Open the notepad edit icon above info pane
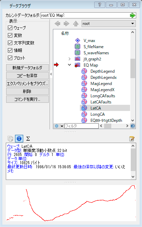 tap(132, 139)
